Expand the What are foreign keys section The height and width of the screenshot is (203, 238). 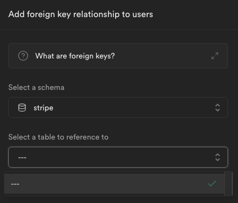point(118,56)
